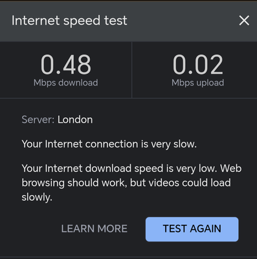Screen dimensions: 257x259
Task: Click the download speed is very low paragraph
Action: [x=131, y=183]
